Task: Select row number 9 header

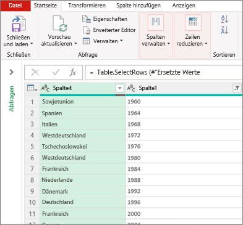Action: click(32, 191)
